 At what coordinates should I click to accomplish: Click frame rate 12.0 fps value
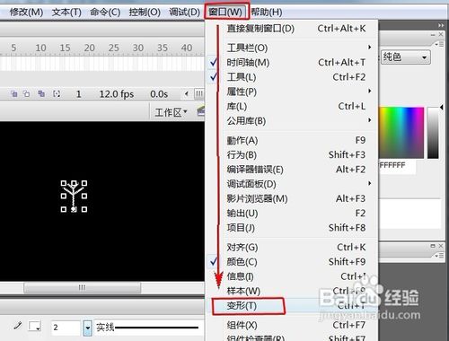pyautogui.click(x=117, y=94)
